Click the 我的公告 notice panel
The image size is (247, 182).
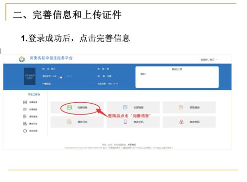click(177, 77)
